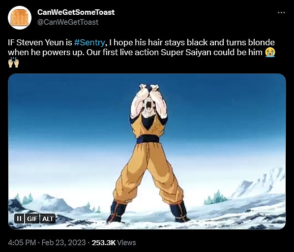Click the 4:05 PM timestamp
This screenshot has width=294, height=252.
coord(22,243)
